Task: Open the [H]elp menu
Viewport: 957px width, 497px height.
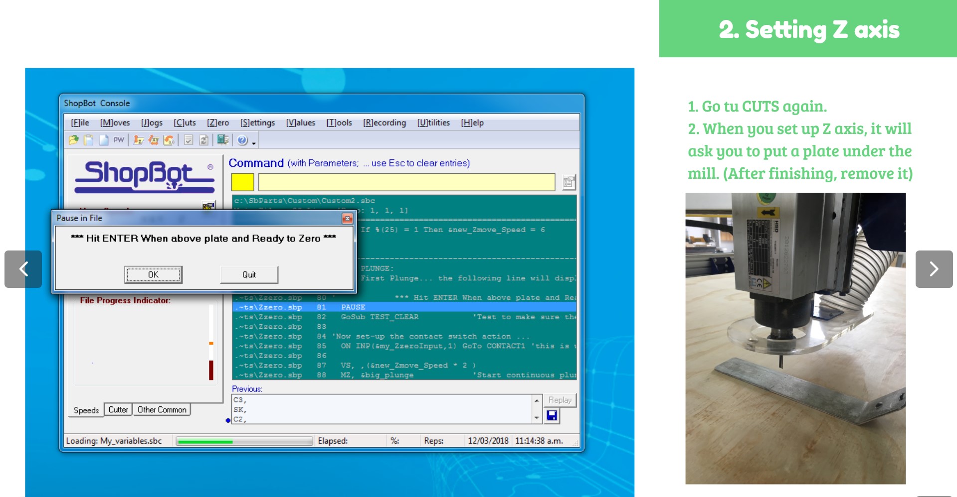Action: tap(472, 123)
